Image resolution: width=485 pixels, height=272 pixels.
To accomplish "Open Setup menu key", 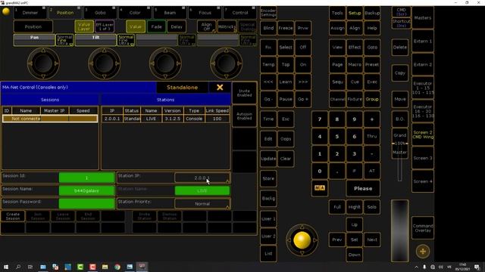I will pos(355,13).
